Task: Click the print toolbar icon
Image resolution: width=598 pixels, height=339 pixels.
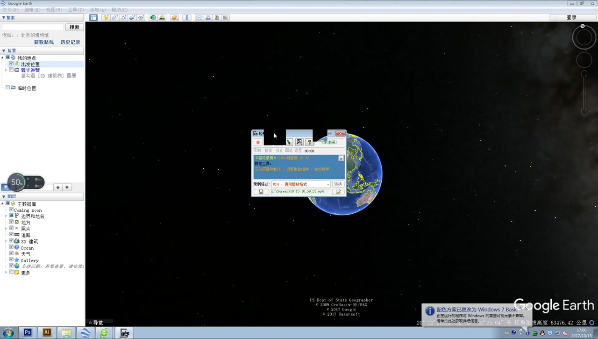Action: (208, 18)
